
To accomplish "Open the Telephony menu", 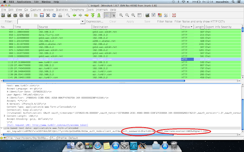I will (77, 10).
